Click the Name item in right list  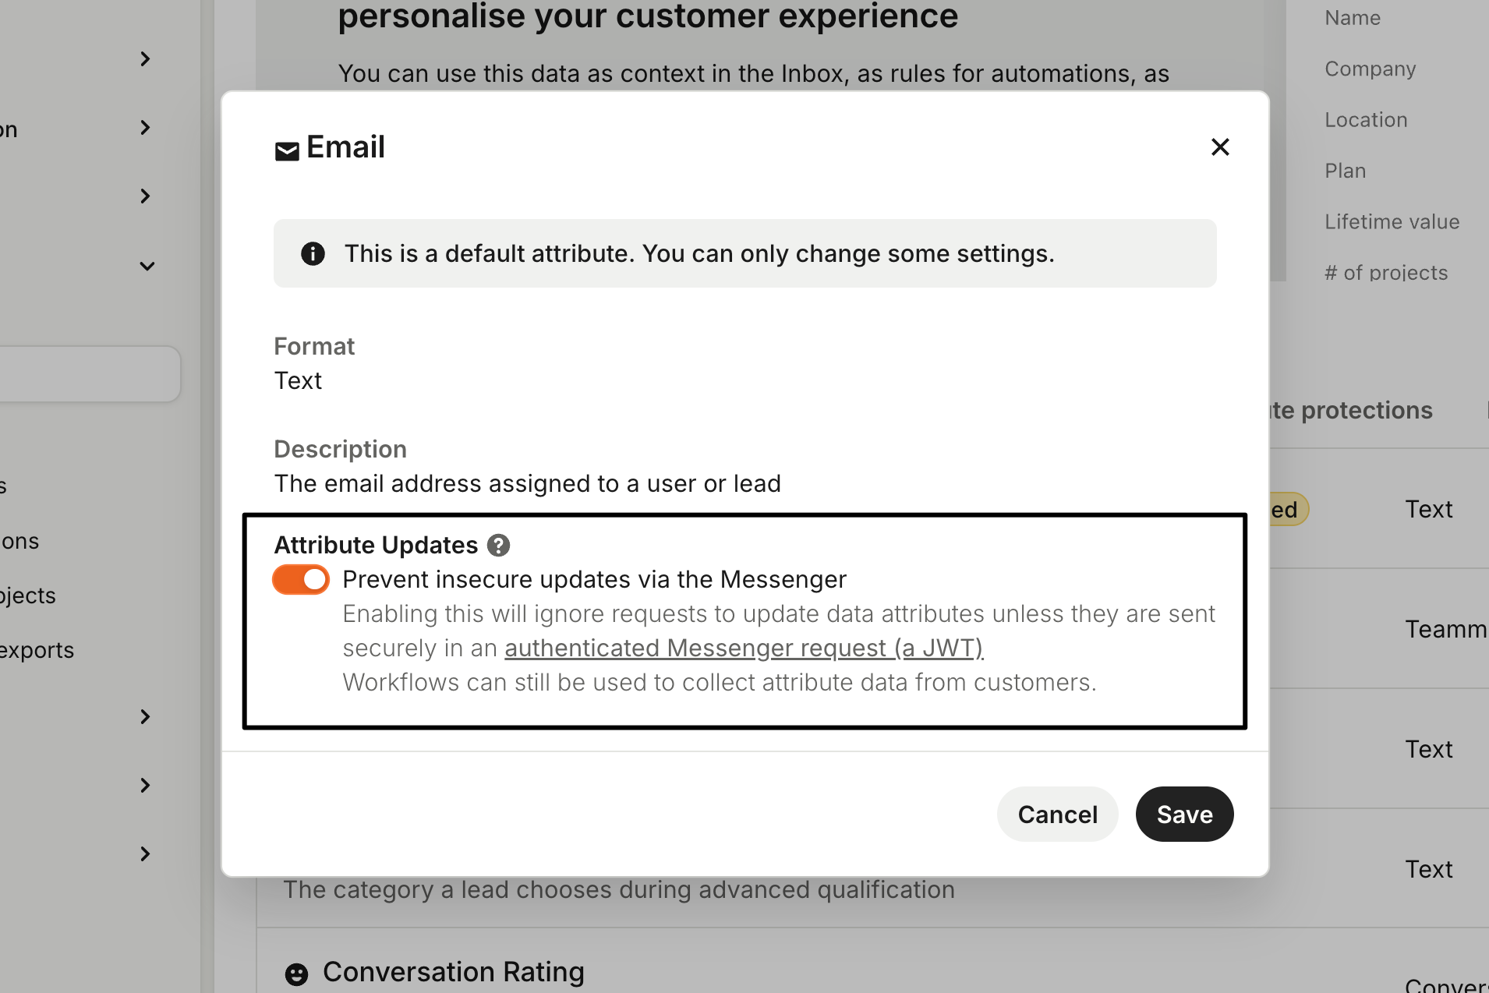point(1353,18)
